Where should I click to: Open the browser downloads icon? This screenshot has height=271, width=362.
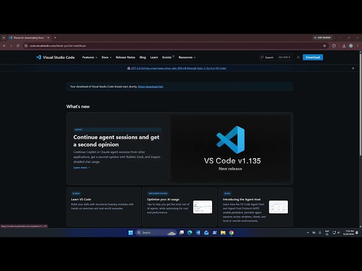[x=344, y=46]
